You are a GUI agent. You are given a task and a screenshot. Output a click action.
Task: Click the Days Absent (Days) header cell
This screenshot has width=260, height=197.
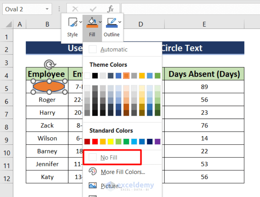(x=204, y=74)
